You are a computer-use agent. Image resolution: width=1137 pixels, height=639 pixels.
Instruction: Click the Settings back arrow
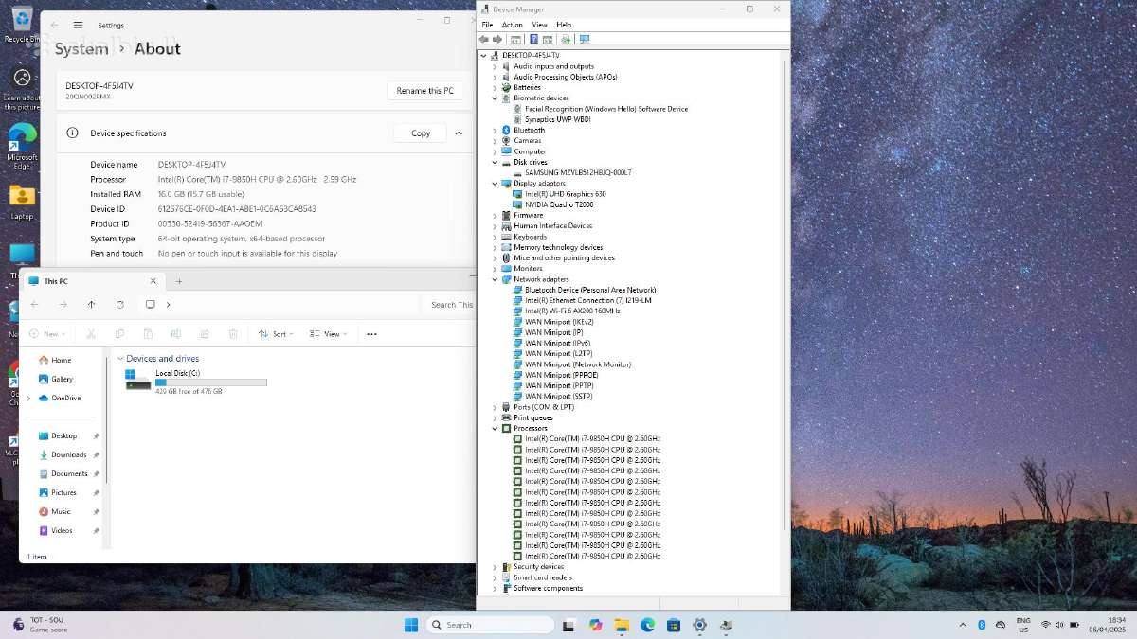coord(54,25)
